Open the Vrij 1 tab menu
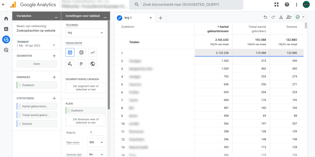 151,18
